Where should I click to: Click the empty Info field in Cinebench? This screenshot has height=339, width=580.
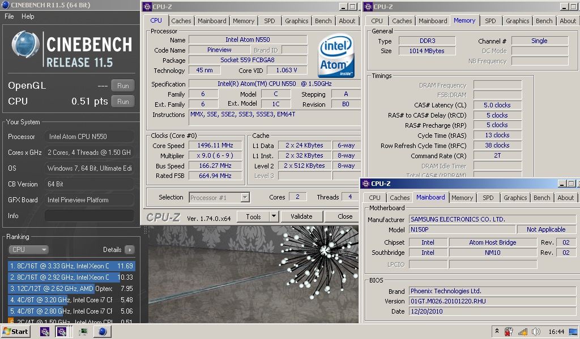click(x=89, y=216)
